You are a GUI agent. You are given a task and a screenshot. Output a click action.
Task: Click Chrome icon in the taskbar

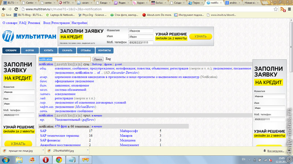(59, 160)
